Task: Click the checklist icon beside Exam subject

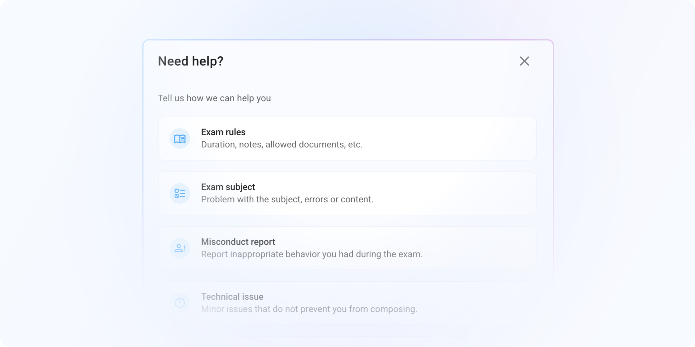Action: point(180,193)
